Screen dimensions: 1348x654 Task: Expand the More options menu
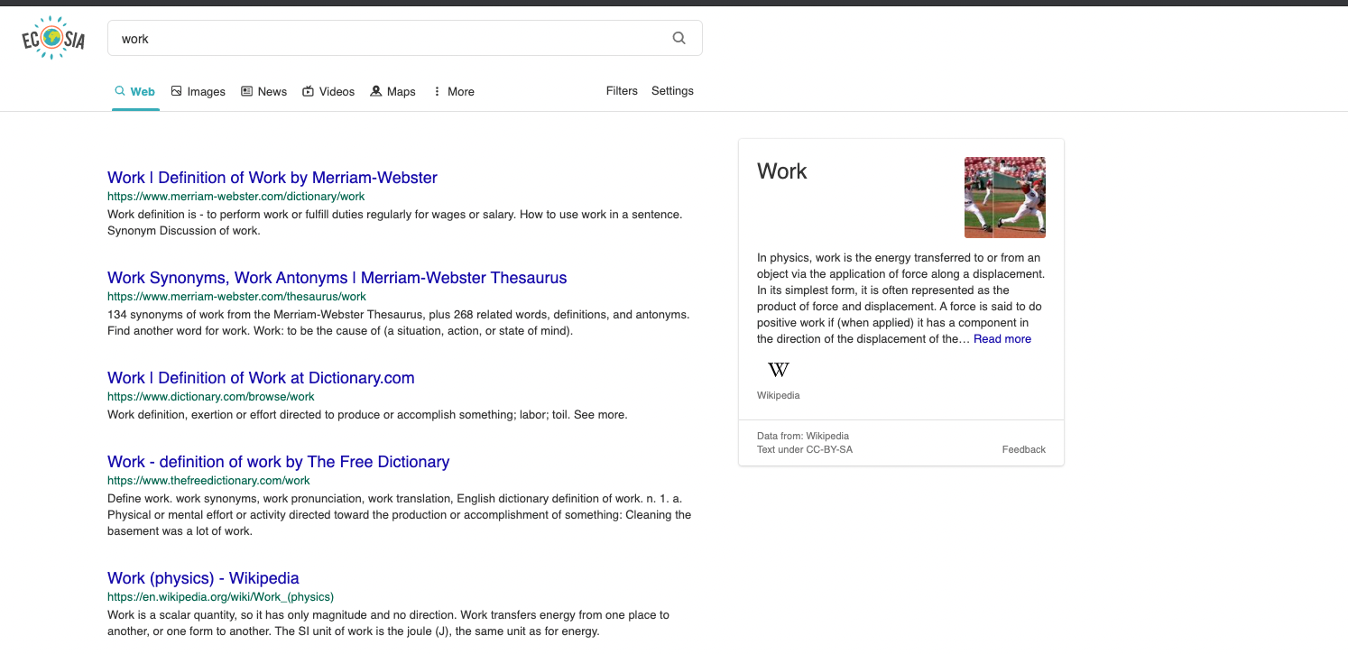coord(453,92)
